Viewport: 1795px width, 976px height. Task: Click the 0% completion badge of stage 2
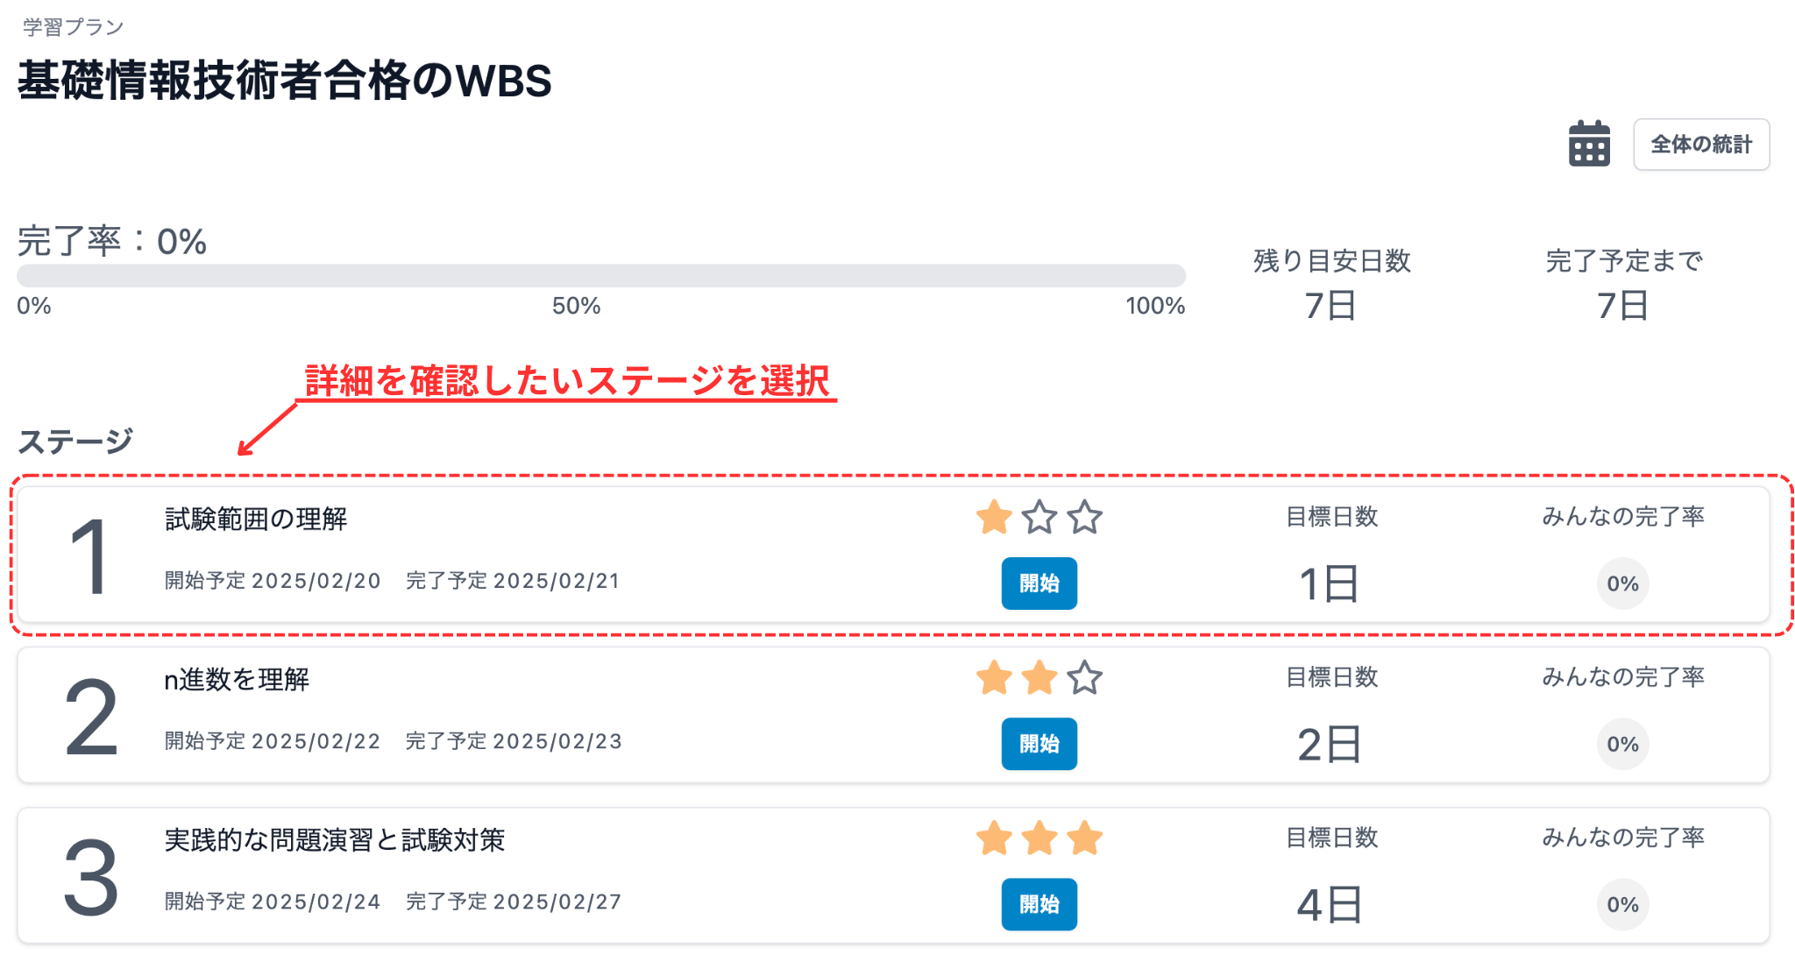[1622, 744]
